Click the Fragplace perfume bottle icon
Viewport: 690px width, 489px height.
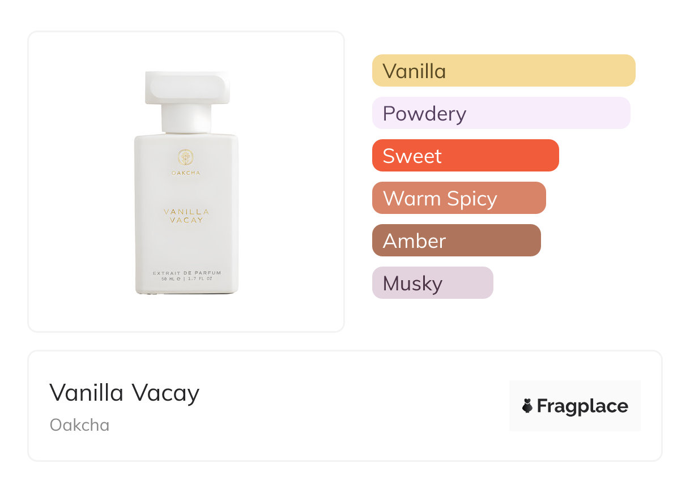tap(527, 406)
